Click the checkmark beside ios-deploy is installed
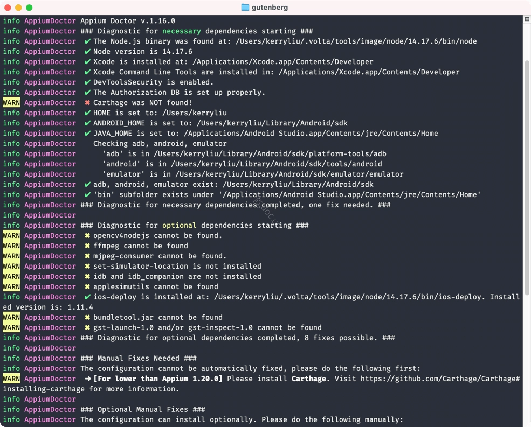This screenshot has height=427, width=531. click(x=87, y=297)
